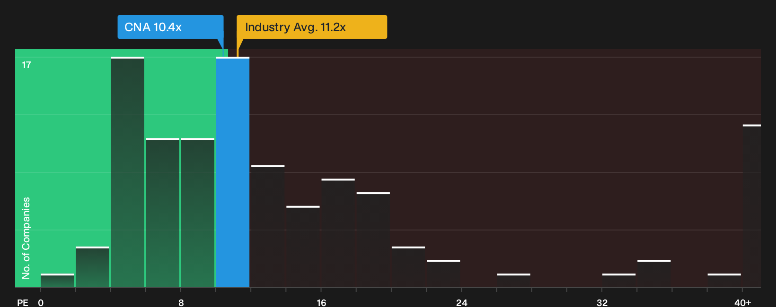The height and width of the screenshot is (307, 776).
Task: Select the shortest green bar at PE 0
Action: [57, 281]
